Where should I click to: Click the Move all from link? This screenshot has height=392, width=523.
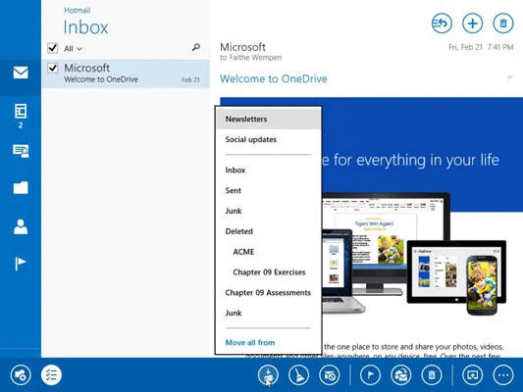250,342
